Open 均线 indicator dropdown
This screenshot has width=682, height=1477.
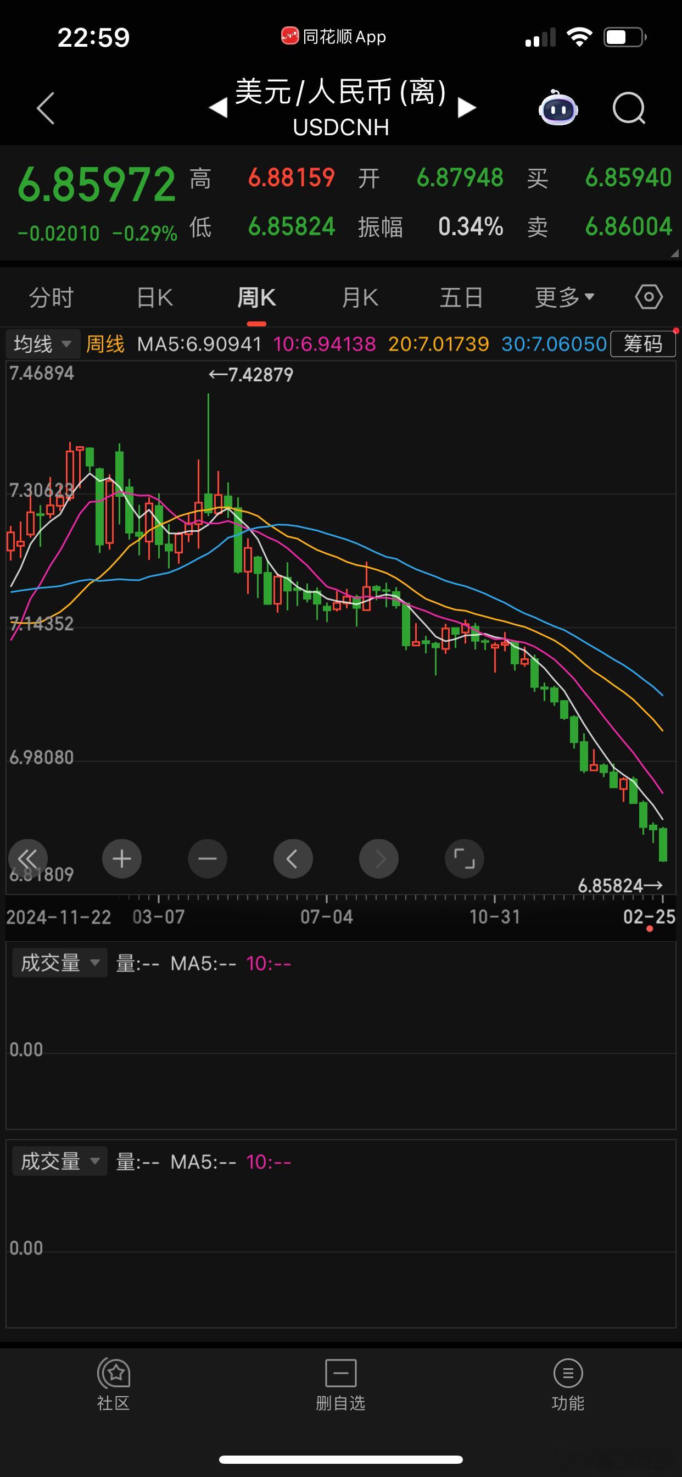click(x=42, y=344)
